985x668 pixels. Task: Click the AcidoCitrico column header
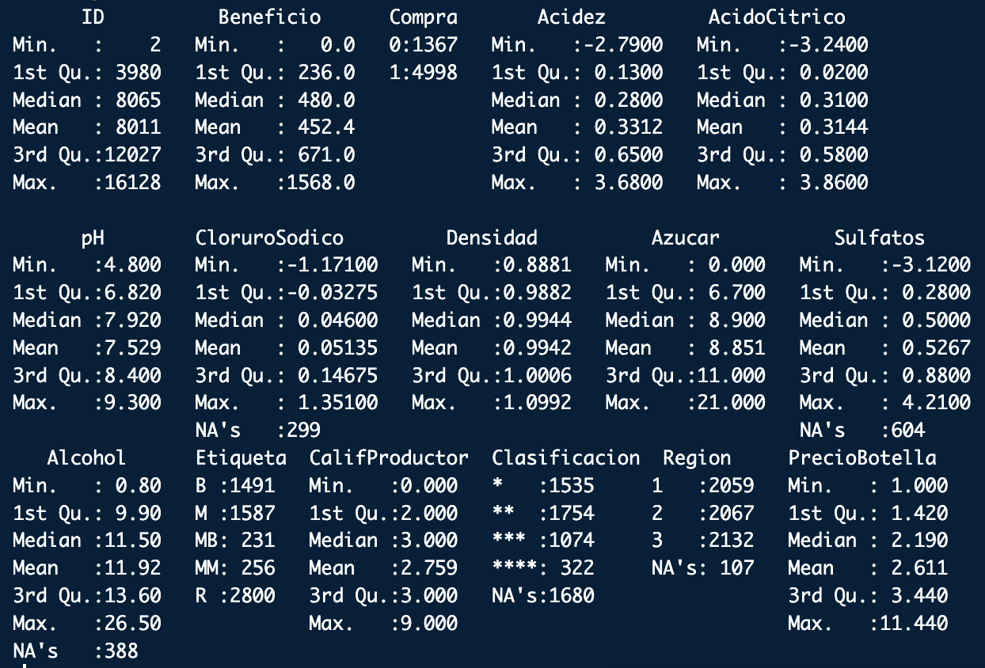[777, 17]
